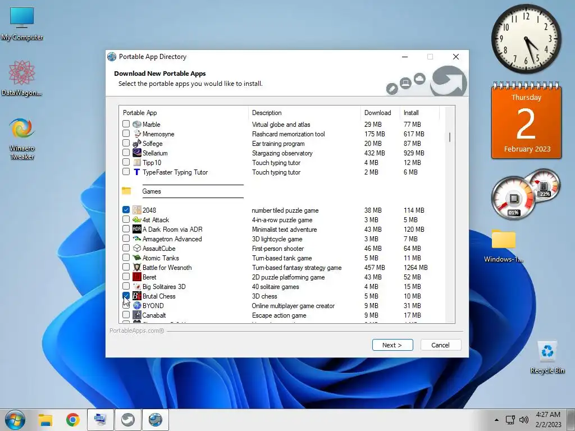
Task: Click the Download column header
Action: (380, 112)
